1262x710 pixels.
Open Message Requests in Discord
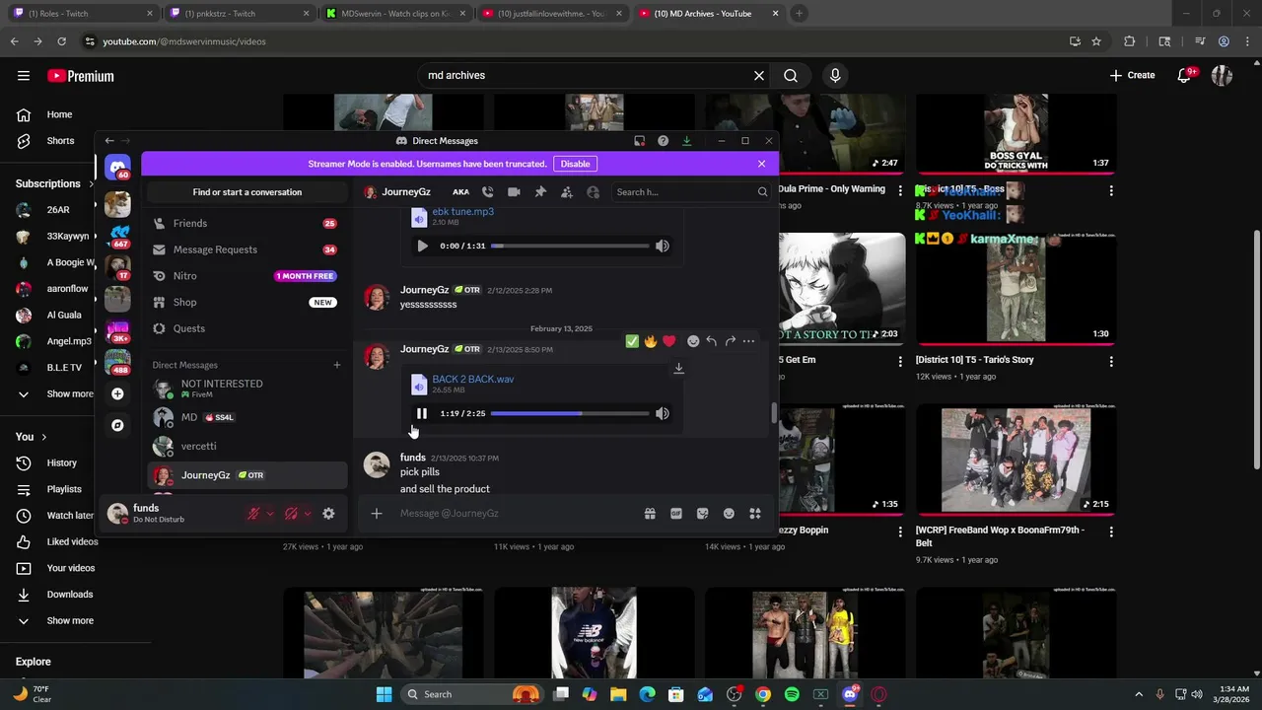click(x=246, y=249)
